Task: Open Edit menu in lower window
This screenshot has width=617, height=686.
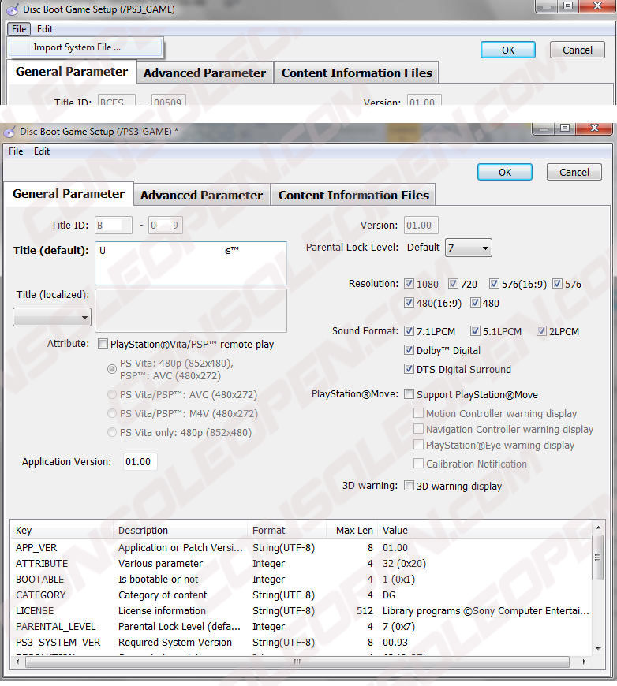Action: [x=42, y=151]
